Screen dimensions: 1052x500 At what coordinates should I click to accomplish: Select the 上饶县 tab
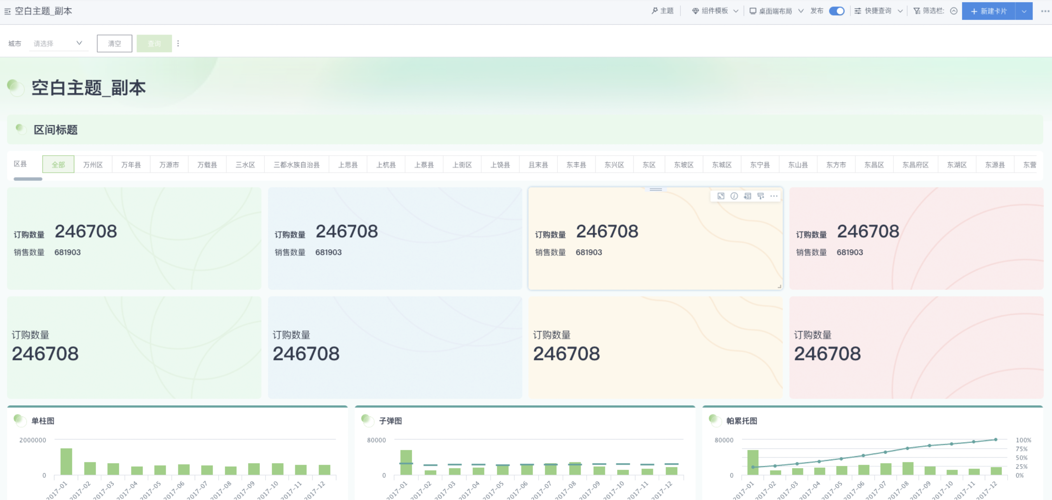point(500,164)
